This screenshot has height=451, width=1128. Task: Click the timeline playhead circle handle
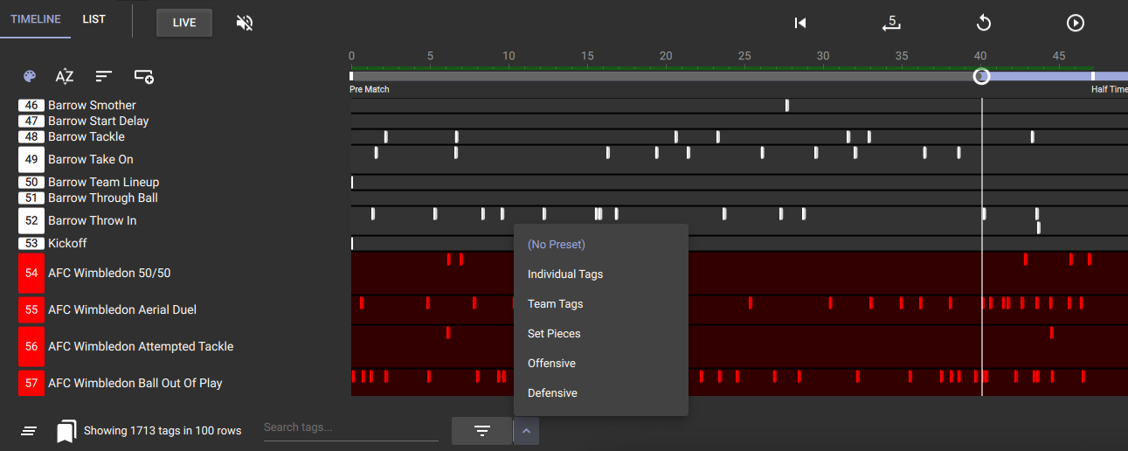981,76
